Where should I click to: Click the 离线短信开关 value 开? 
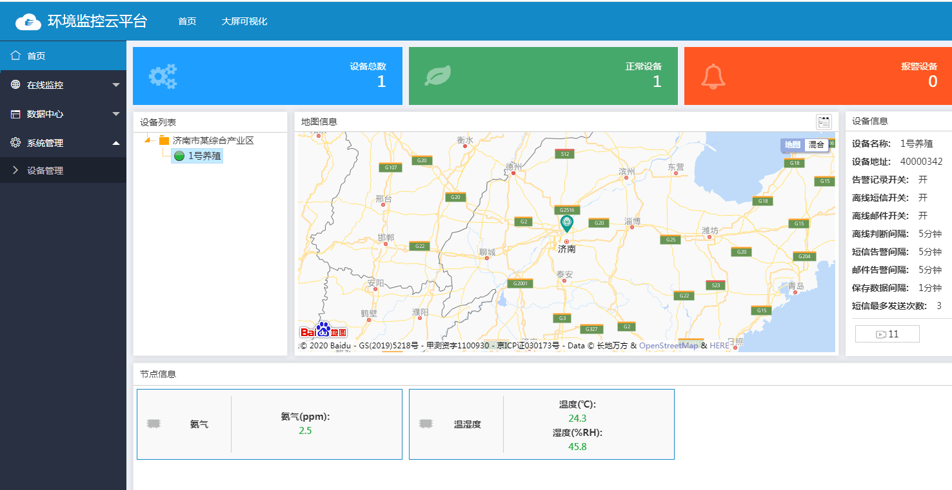point(923,198)
